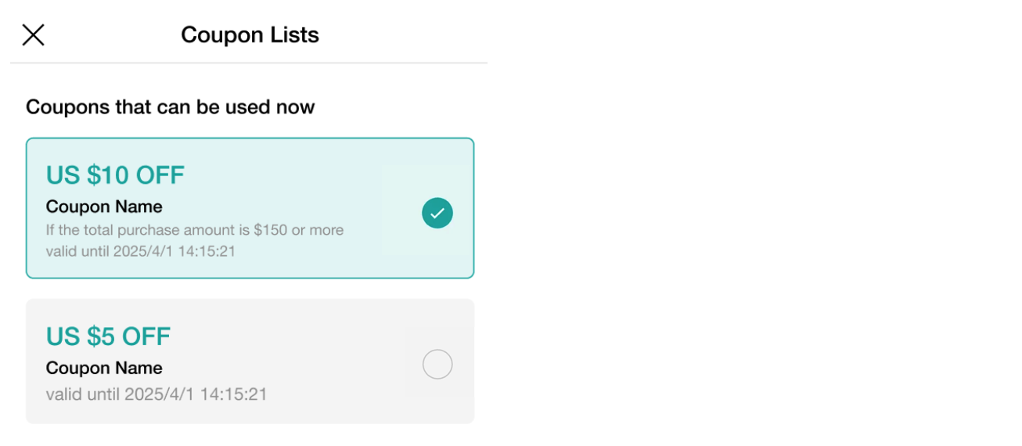The image size is (1022, 446).
Task: Click the "US $5 OFF" discount title
Action: (108, 336)
